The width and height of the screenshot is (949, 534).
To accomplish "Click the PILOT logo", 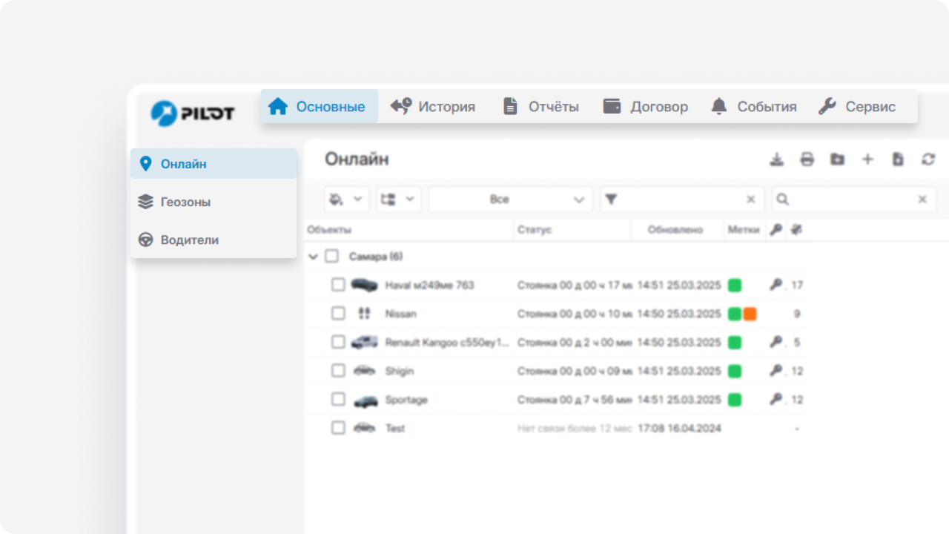I will click(193, 113).
